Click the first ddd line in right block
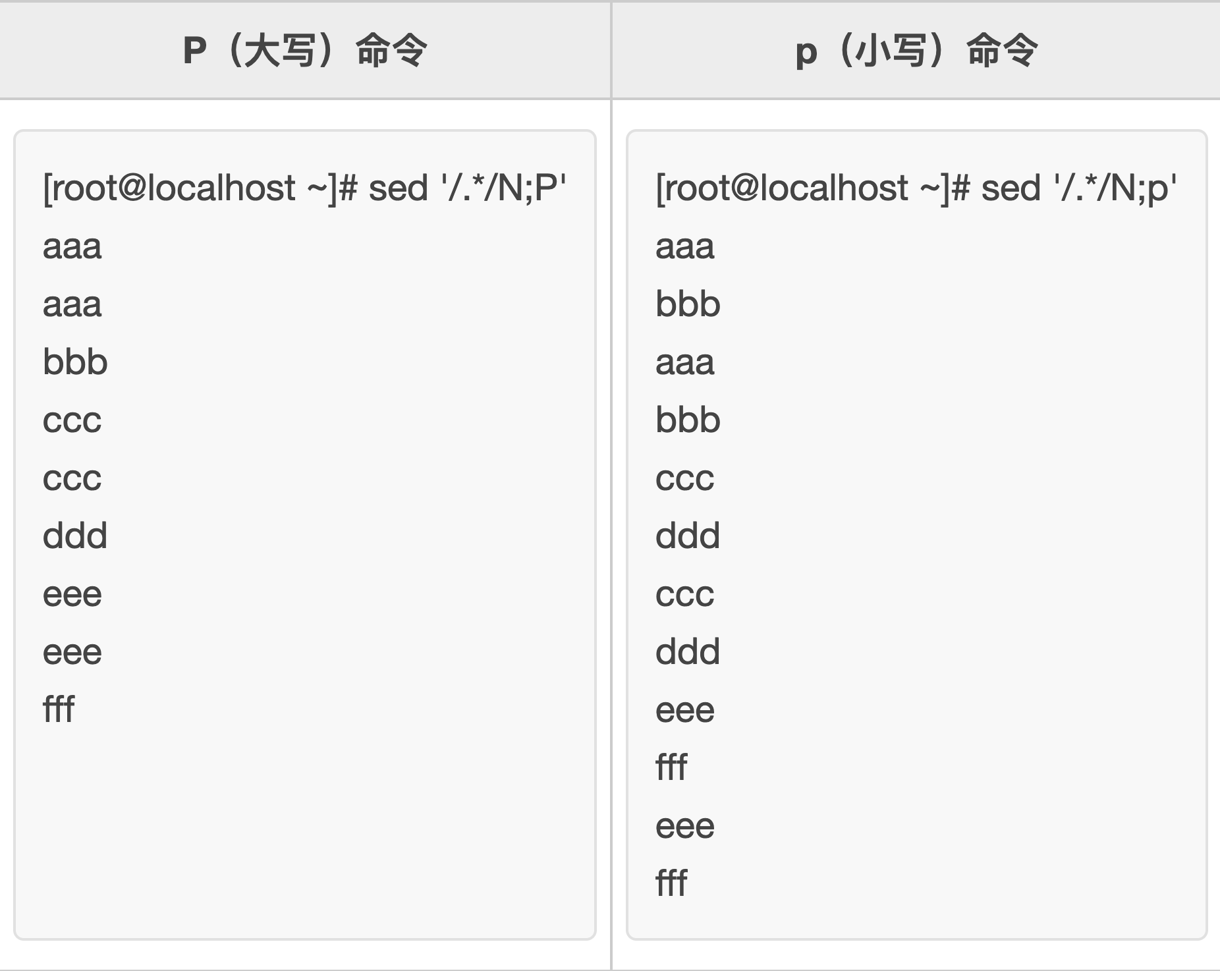The height and width of the screenshot is (971, 1220). (x=688, y=536)
